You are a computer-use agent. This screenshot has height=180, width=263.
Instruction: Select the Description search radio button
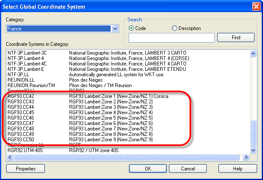coord(175,28)
